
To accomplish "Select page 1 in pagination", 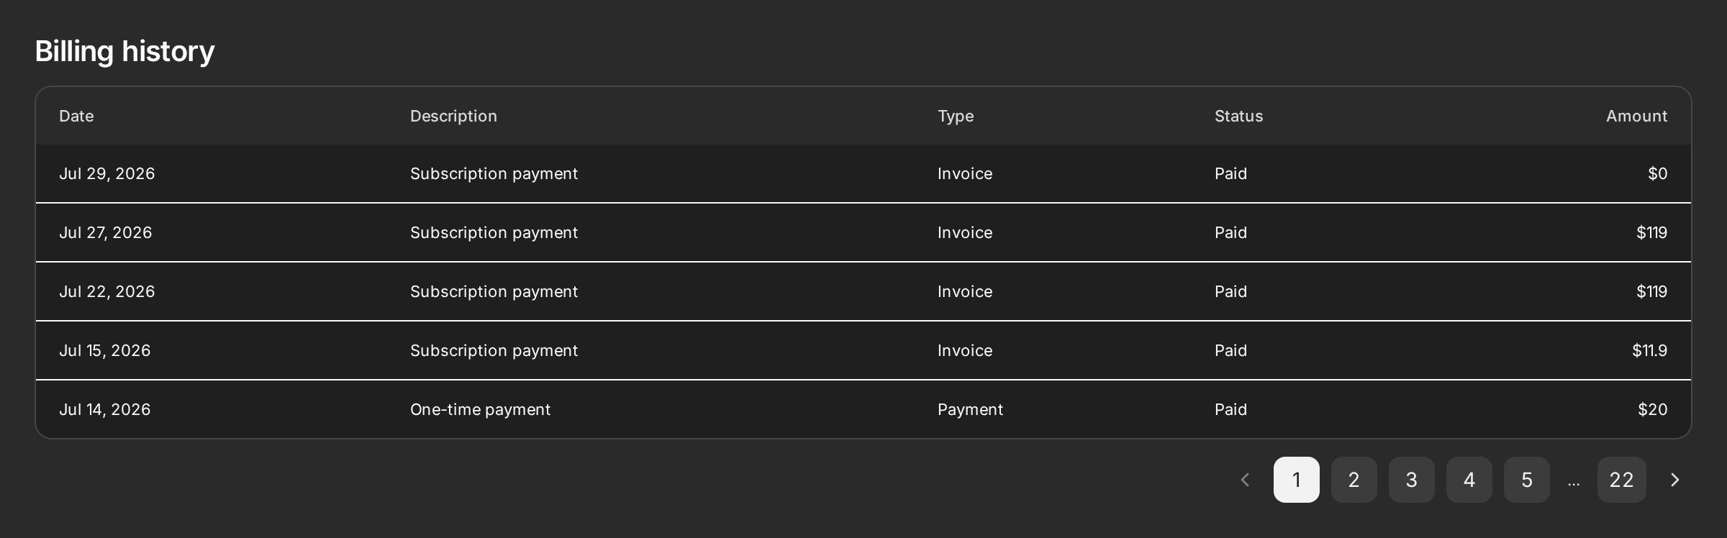I will click(x=1296, y=480).
